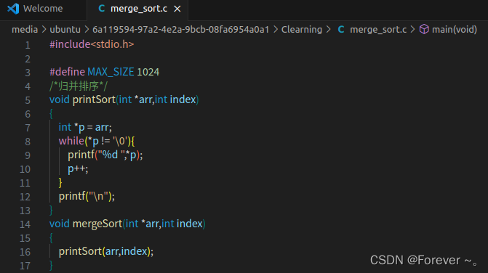Expand chevron after merge_sort.c breadcrumb
This screenshot has height=273, width=488.
[x=412, y=30]
